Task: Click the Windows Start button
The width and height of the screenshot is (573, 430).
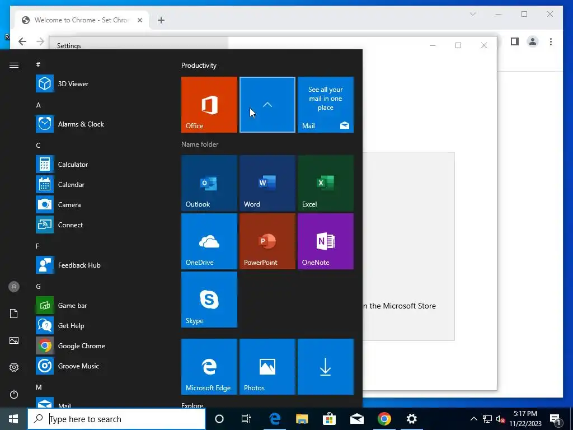Action: tap(13, 419)
